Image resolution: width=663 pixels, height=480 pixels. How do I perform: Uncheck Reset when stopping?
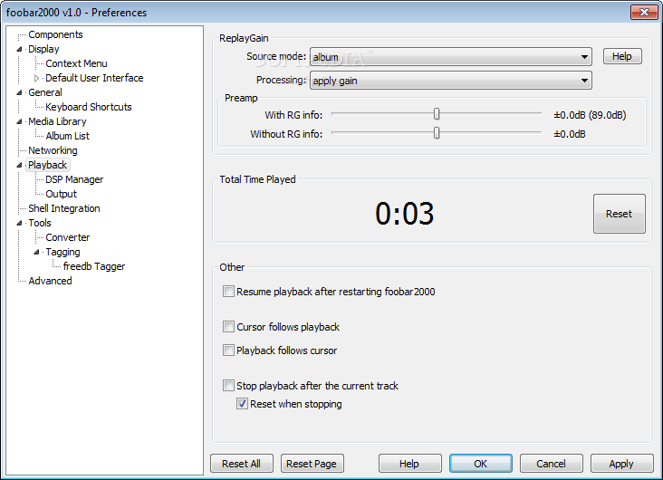[242, 403]
